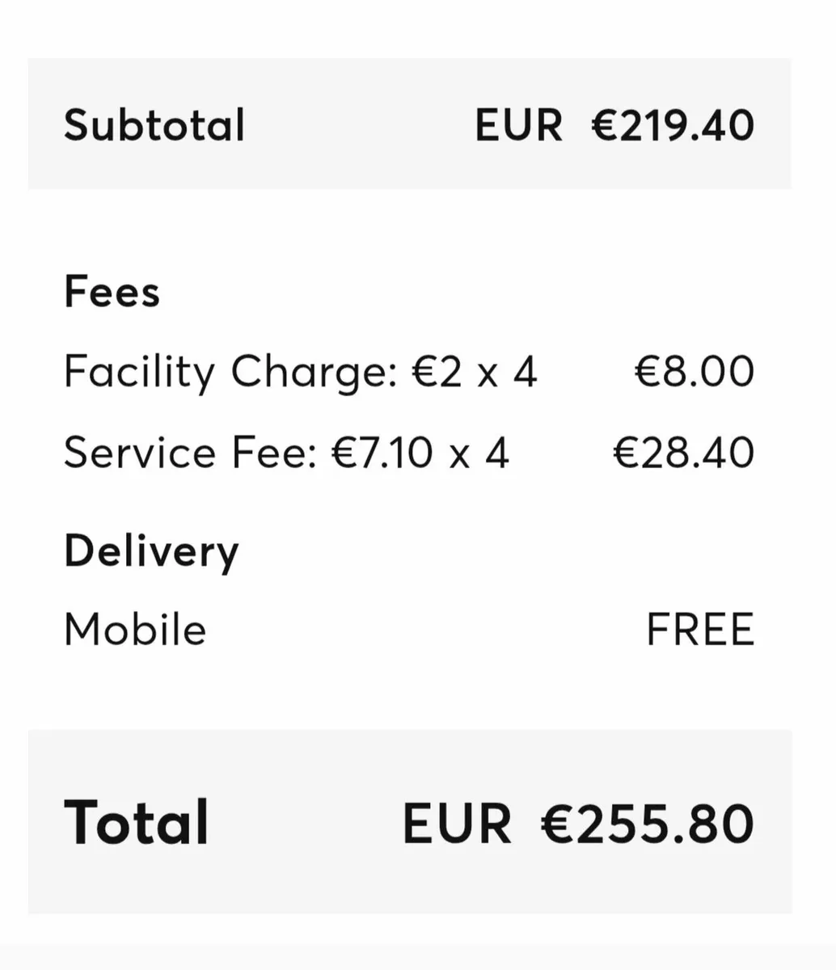Select the EUR currency code beside Subtotal
This screenshot has height=970, width=836.
tap(518, 126)
